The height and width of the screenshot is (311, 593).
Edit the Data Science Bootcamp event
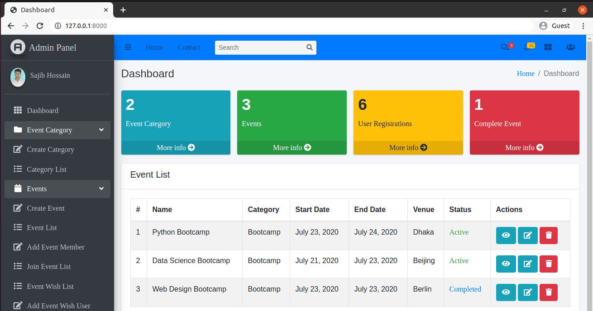(527, 264)
